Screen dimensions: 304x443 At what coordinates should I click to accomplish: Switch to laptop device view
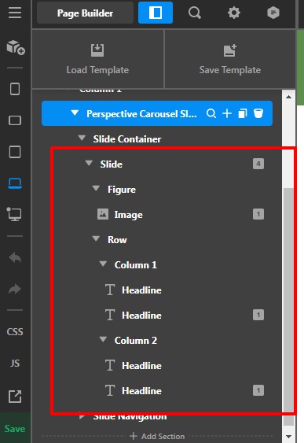tap(15, 183)
